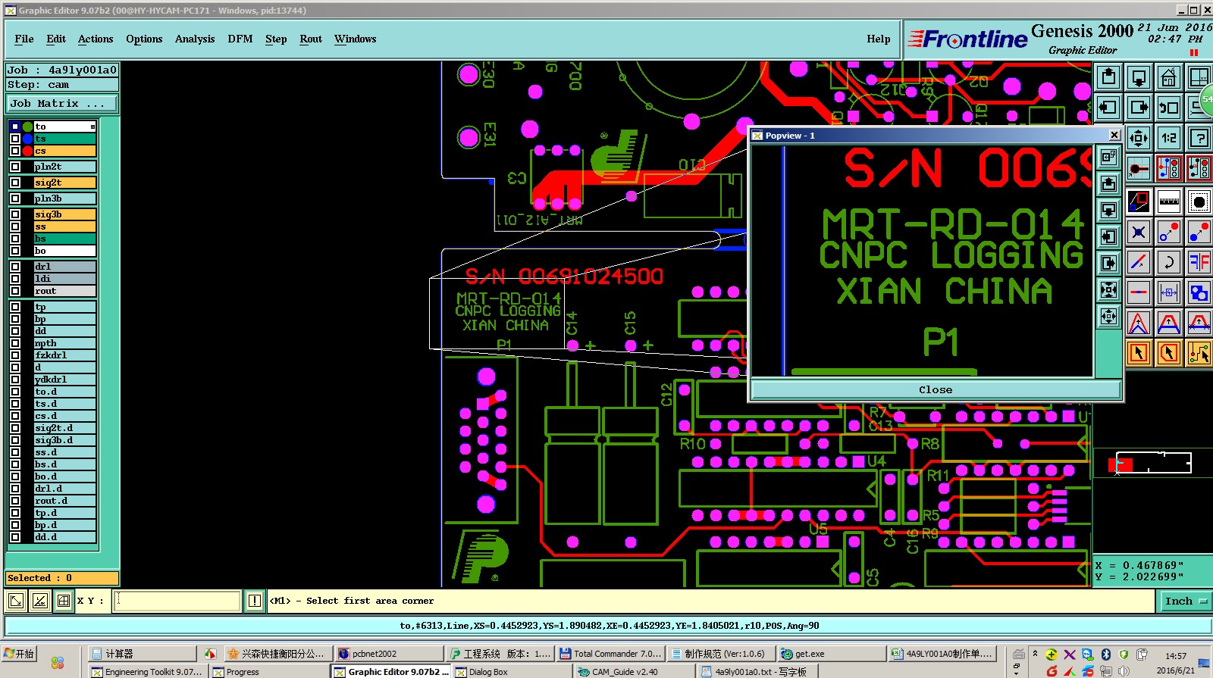Click the Job Matrix button

click(x=62, y=103)
